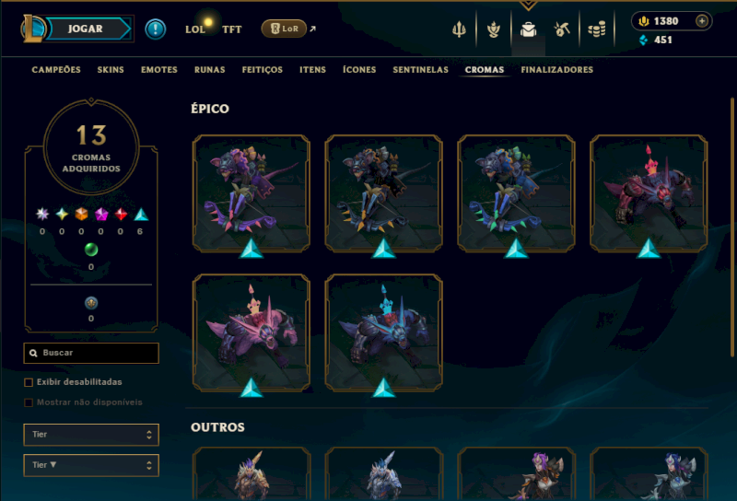This screenshot has height=501, width=737.
Task: Open the Store coins icon
Action: [x=596, y=29]
